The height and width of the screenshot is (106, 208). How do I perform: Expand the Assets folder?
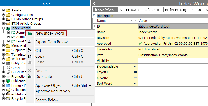pyautogui.click(x=4, y=10)
